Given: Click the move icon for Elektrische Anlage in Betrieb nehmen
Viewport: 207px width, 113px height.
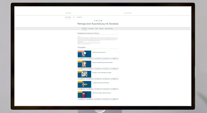Looking at the screenshot, I should (x=98, y=99).
